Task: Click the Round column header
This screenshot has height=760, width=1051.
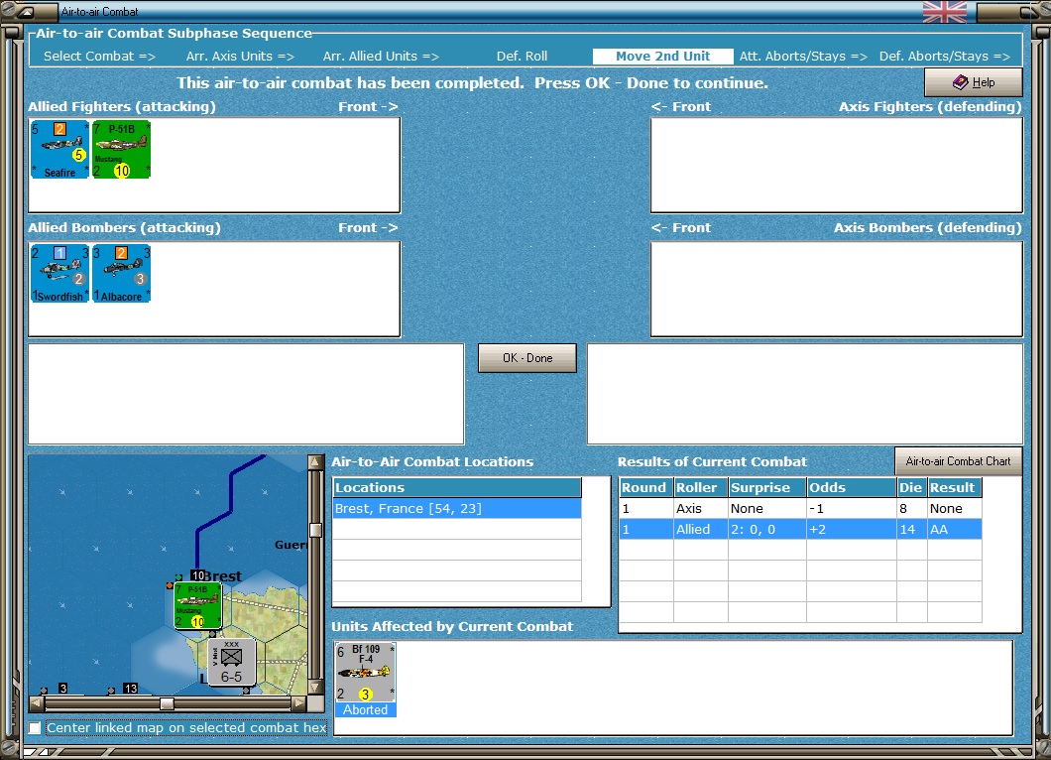Action: pyautogui.click(x=646, y=488)
